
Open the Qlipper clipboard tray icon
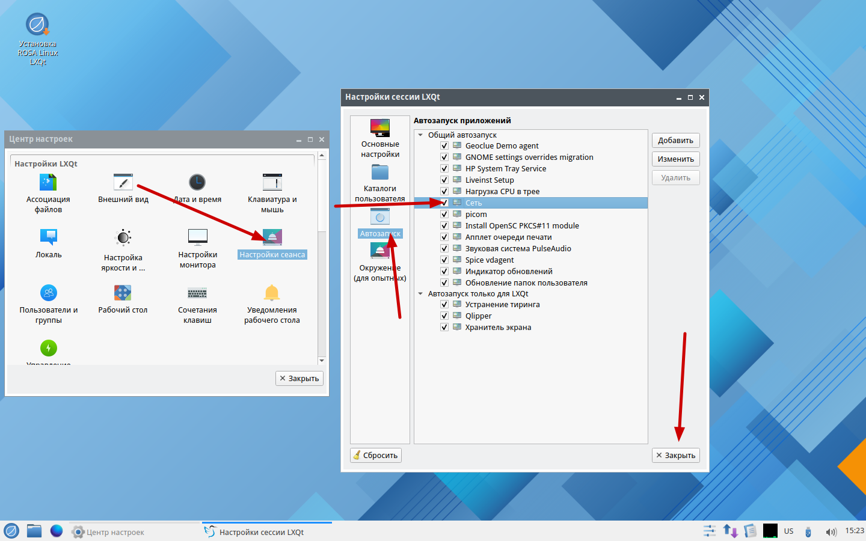click(x=750, y=531)
